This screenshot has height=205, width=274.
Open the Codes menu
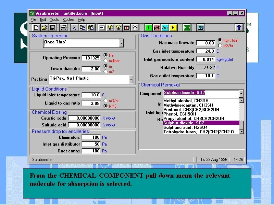pyautogui.click(x=68, y=19)
